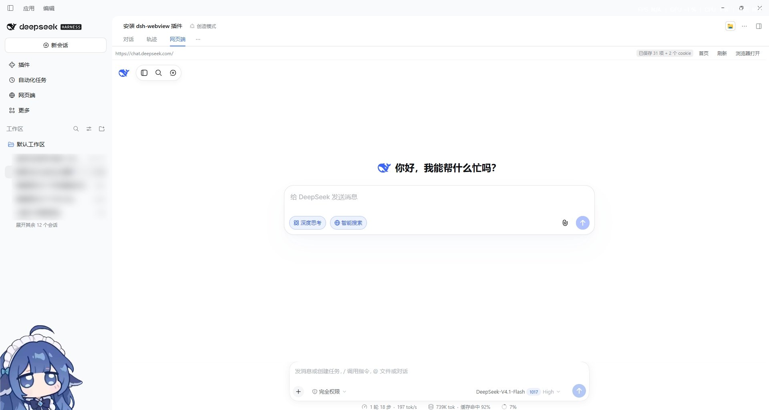This screenshot has height=410, width=769.
Task: Open the 网页端 sidebar entry
Action: pos(22,95)
